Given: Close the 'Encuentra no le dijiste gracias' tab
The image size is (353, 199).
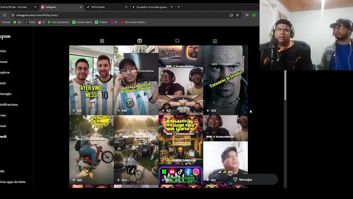Looking at the screenshot, I should pyautogui.click(x=172, y=7).
